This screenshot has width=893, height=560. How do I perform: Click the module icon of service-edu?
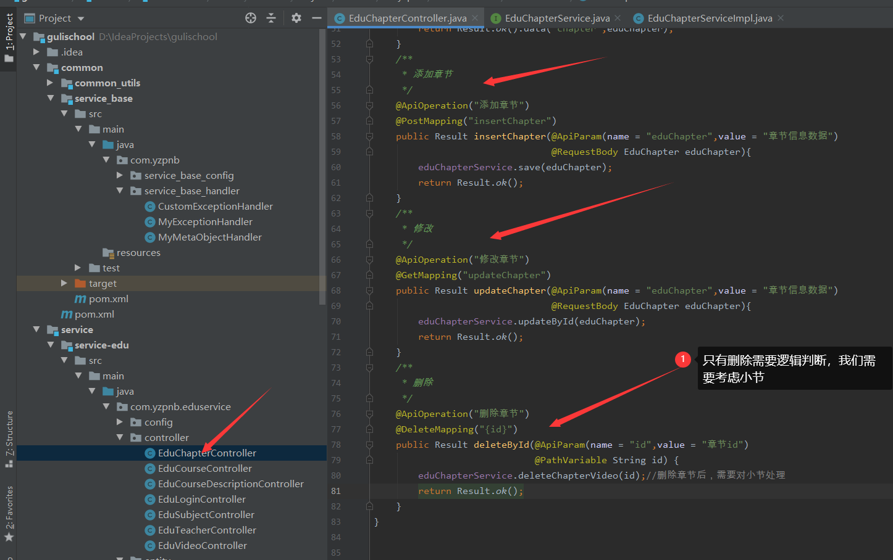(67, 345)
